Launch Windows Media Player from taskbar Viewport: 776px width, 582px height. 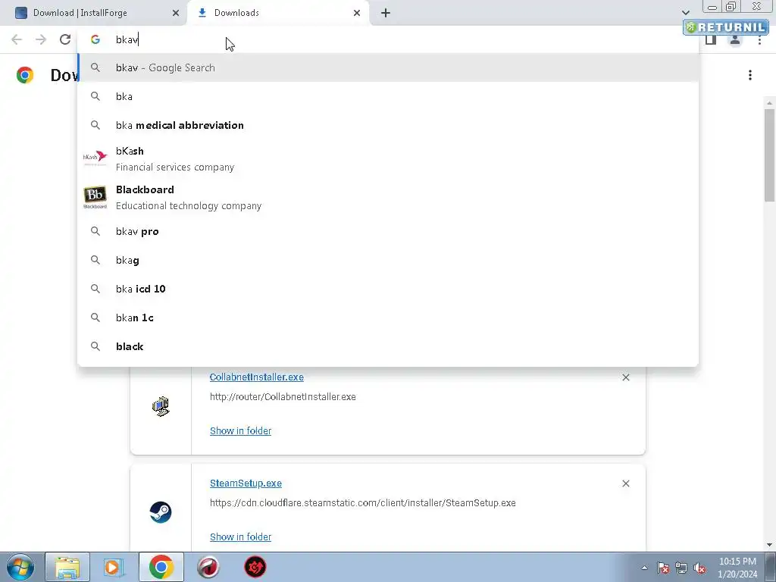(114, 567)
